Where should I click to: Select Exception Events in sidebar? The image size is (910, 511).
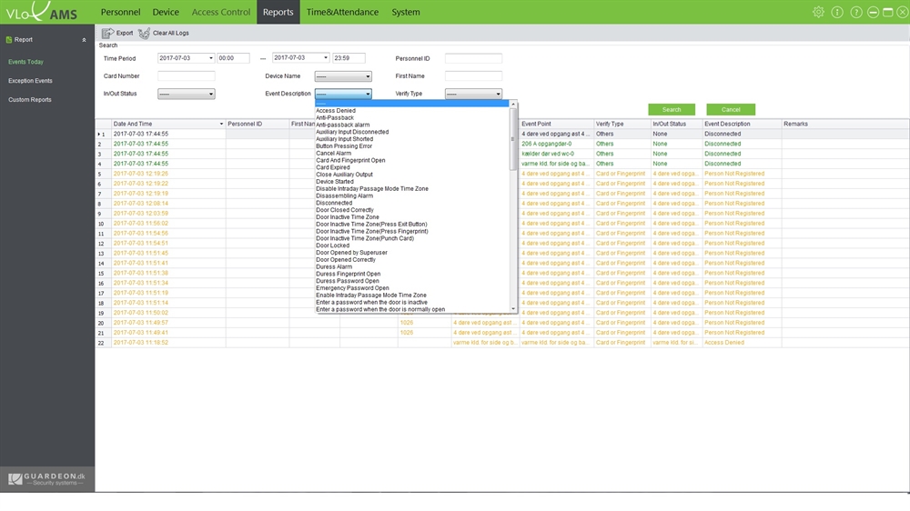pos(30,81)
